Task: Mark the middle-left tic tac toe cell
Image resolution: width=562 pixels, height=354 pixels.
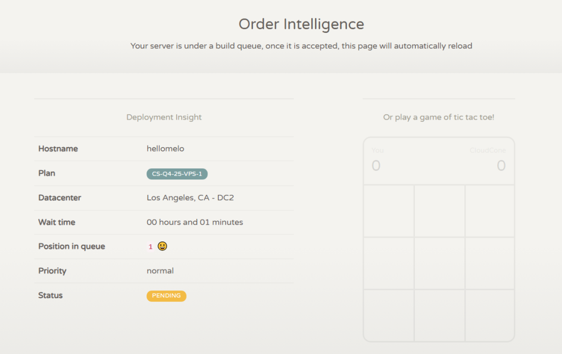Action: point(389,263)
